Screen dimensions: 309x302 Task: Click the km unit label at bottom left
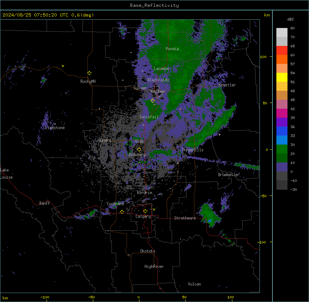click(5, 298)
